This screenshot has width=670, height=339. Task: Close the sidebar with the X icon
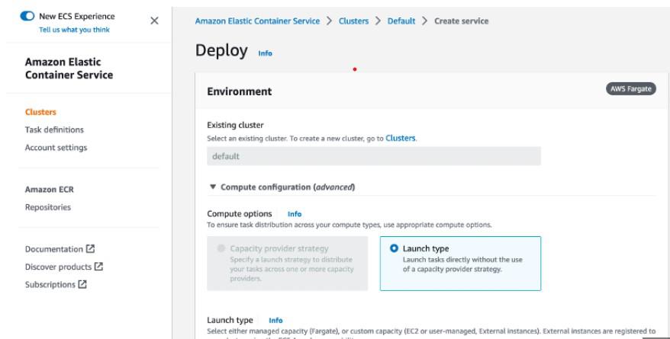pyautogui.click(x=155, y=21)
